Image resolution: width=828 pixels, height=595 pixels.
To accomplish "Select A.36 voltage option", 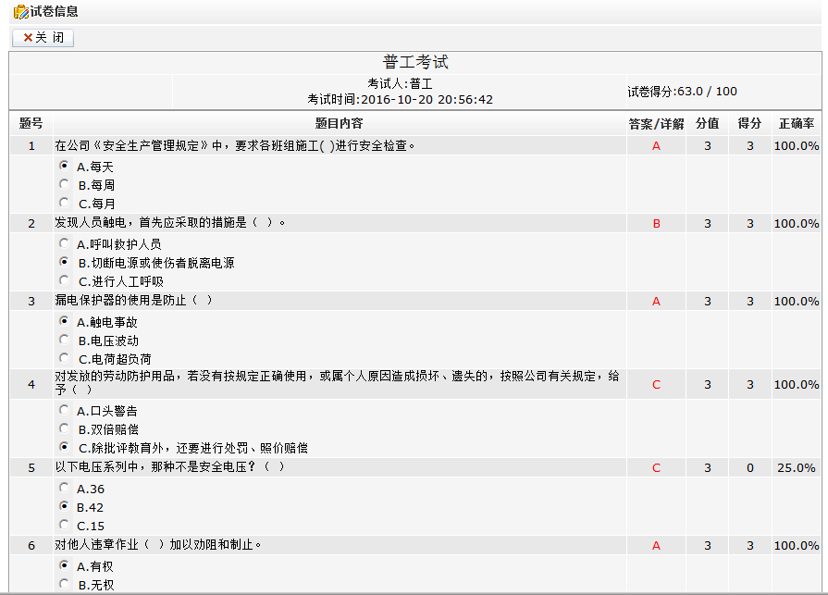I will point(64,488).
